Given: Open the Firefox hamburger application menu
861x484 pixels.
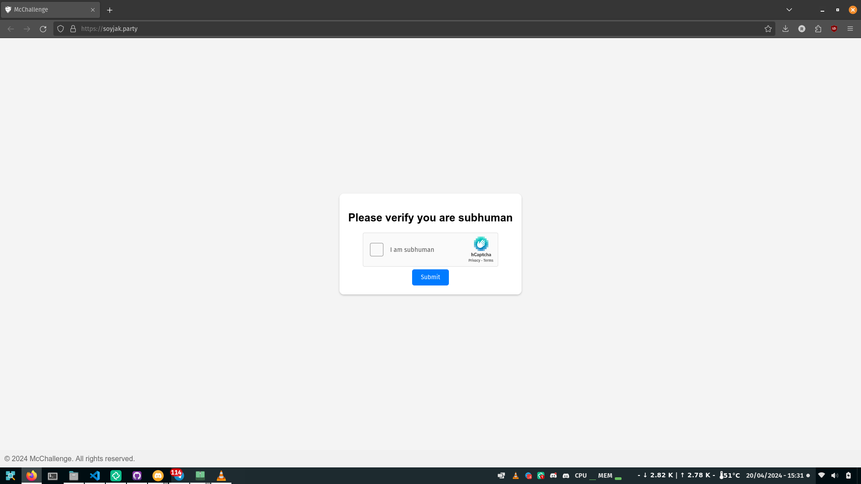Looking at the screenshot, I should (x=850, y=29).
